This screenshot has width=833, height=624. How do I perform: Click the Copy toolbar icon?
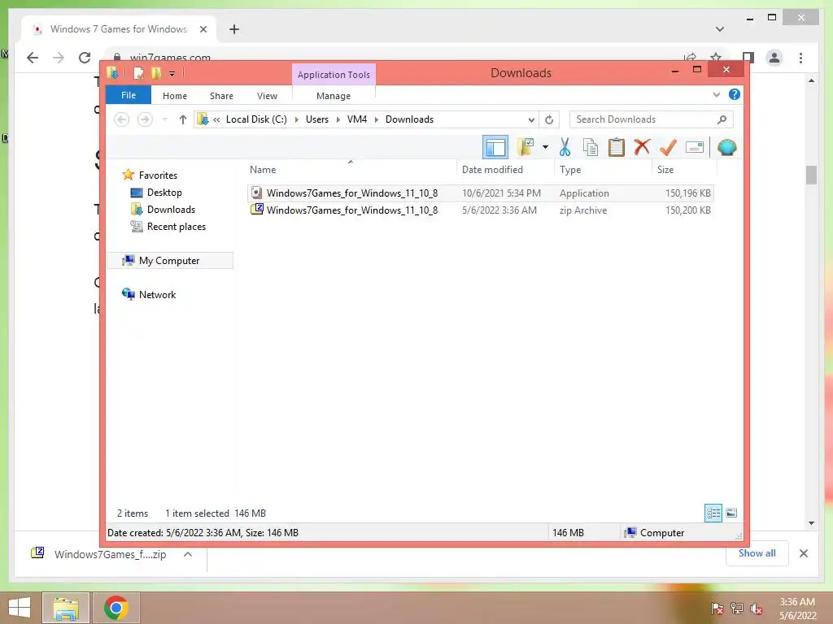591,147
